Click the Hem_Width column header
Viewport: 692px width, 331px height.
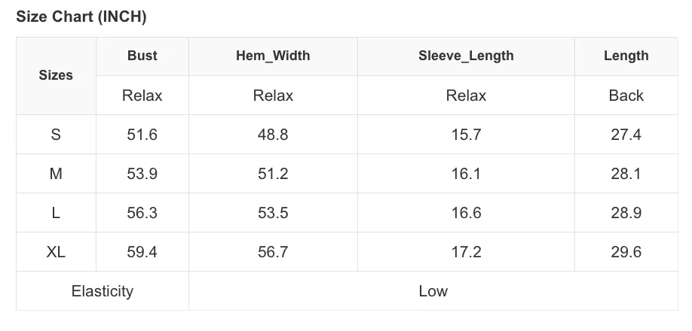tap(273, 56)
